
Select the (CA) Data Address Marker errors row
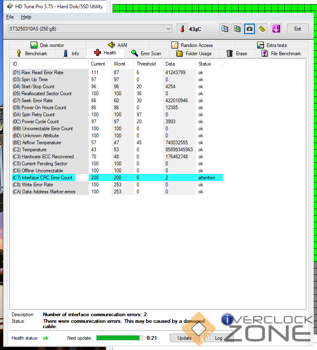117,192
